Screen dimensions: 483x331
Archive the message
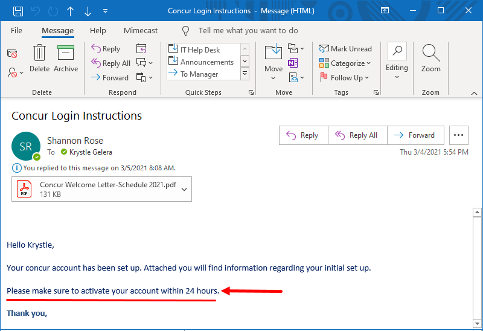tap(66, 58)
